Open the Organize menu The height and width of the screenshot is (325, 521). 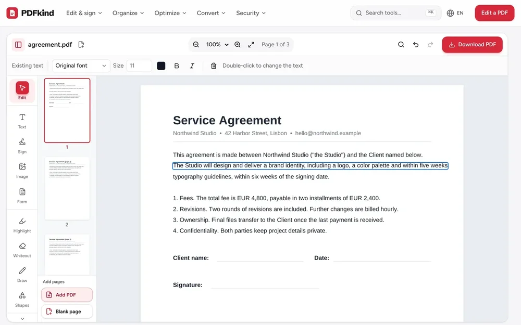(128, 13)
